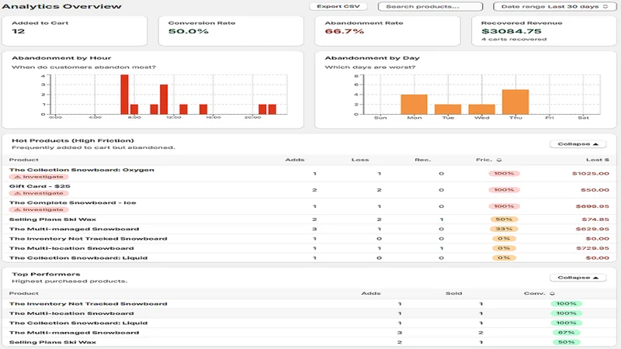Collapse the Hot Products section
This screenshot has width=621, height=349.
[578, 144]
